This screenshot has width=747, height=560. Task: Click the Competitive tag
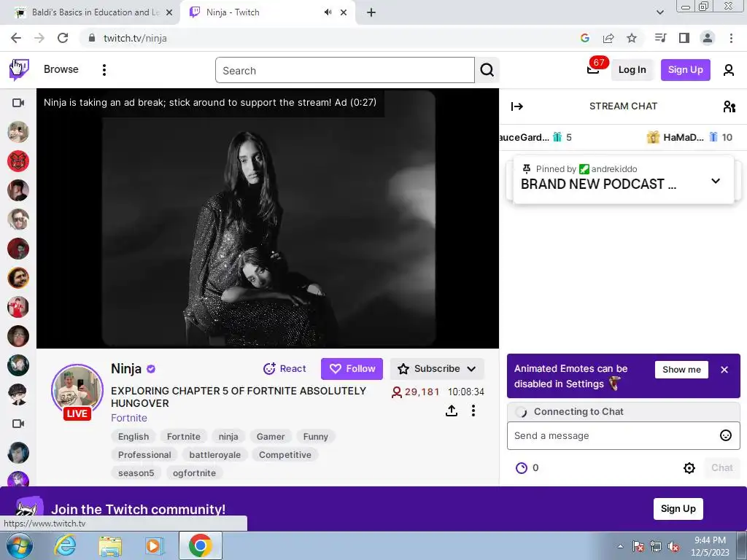tap(285, 455)
